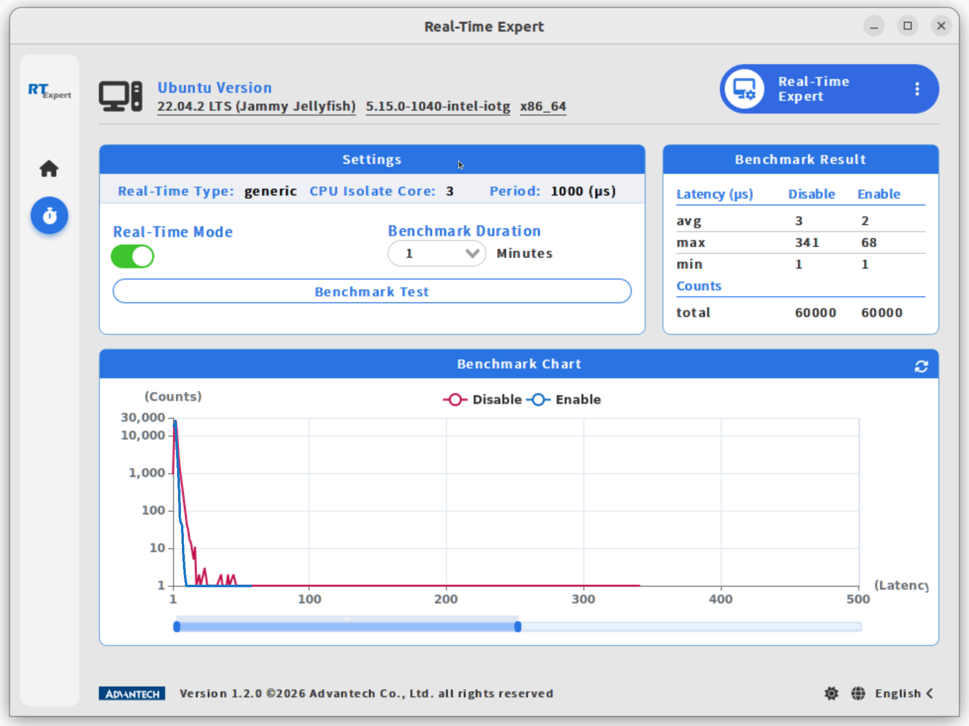Click the Enable total count 60000
969x726 pixels.
[881, 313]
